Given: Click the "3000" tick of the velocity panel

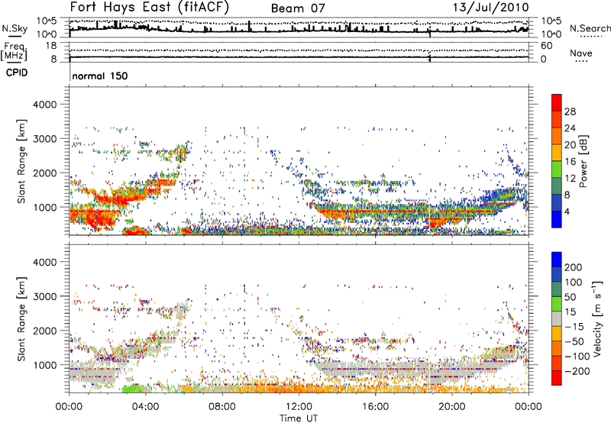Looking at the screenshot, I should 45,296.
